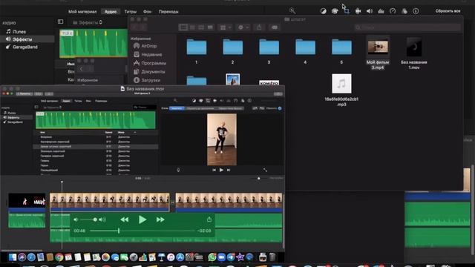Play the preview in the recorded iMovie viewer

pos(221,170)
